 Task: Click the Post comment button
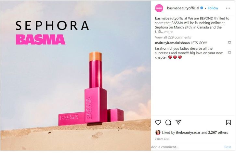[x=228, y=147]
